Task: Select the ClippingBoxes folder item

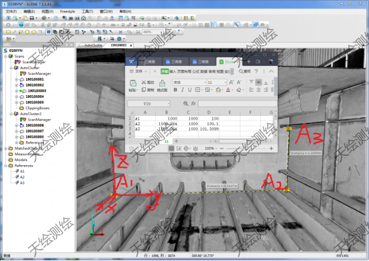Action: pos(37,108)
